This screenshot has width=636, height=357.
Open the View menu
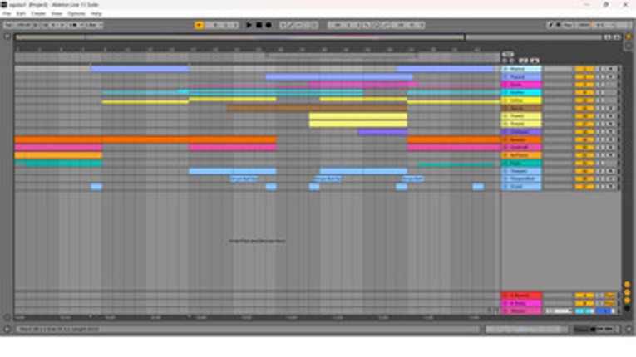[57, 14]
